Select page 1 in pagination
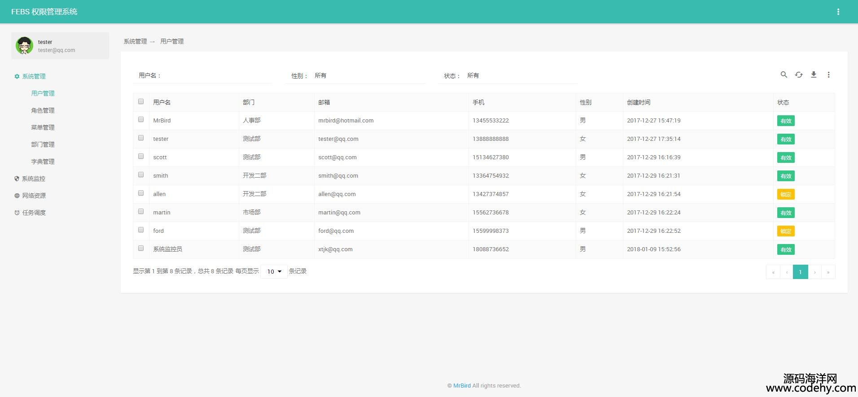Viewport: 858px width, 397px height. [800, 272]
